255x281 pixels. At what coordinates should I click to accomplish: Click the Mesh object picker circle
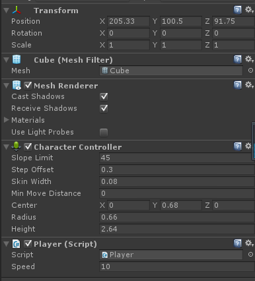[x=250, y=71]
